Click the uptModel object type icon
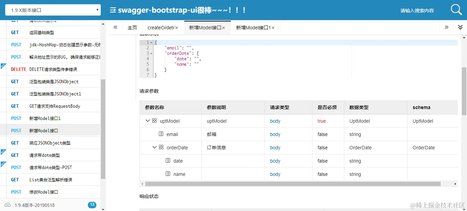Screen dimensions: 467x211 (154, 121)
